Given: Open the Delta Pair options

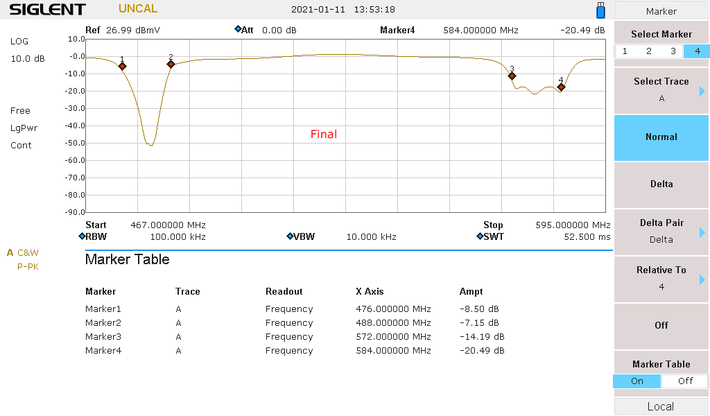Looking at the screenshot, I should 661,232.
